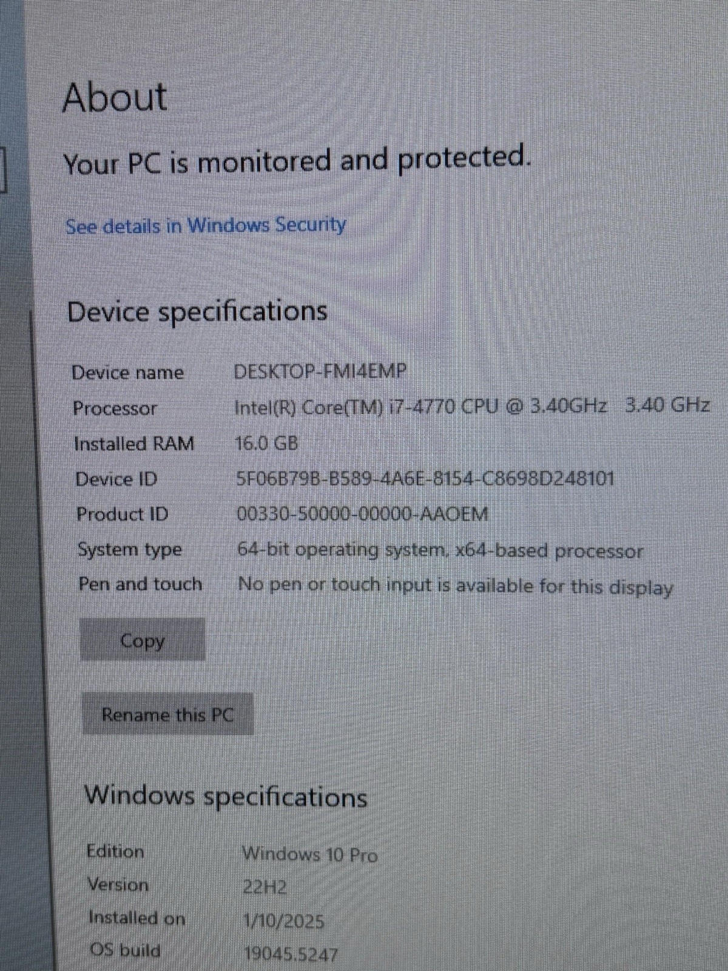Select the device name DESKTOP-FMI4EMP
Viewport: 728px width, 971px height.
[x=320, y=371]
